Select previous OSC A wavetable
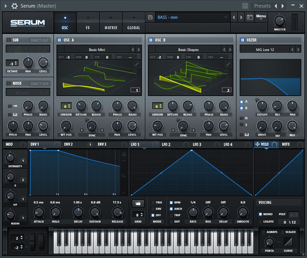The width and height of the screenshot is (307, 258). (x=133, y=50)
